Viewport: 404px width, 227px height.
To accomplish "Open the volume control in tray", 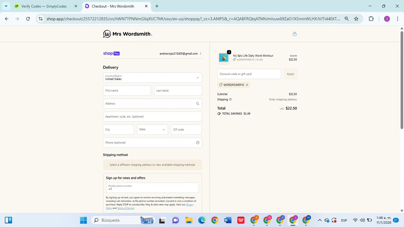I will [362, 220].
